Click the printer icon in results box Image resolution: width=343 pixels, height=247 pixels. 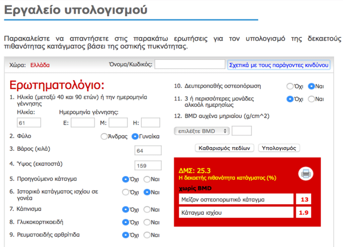(305, 174)
